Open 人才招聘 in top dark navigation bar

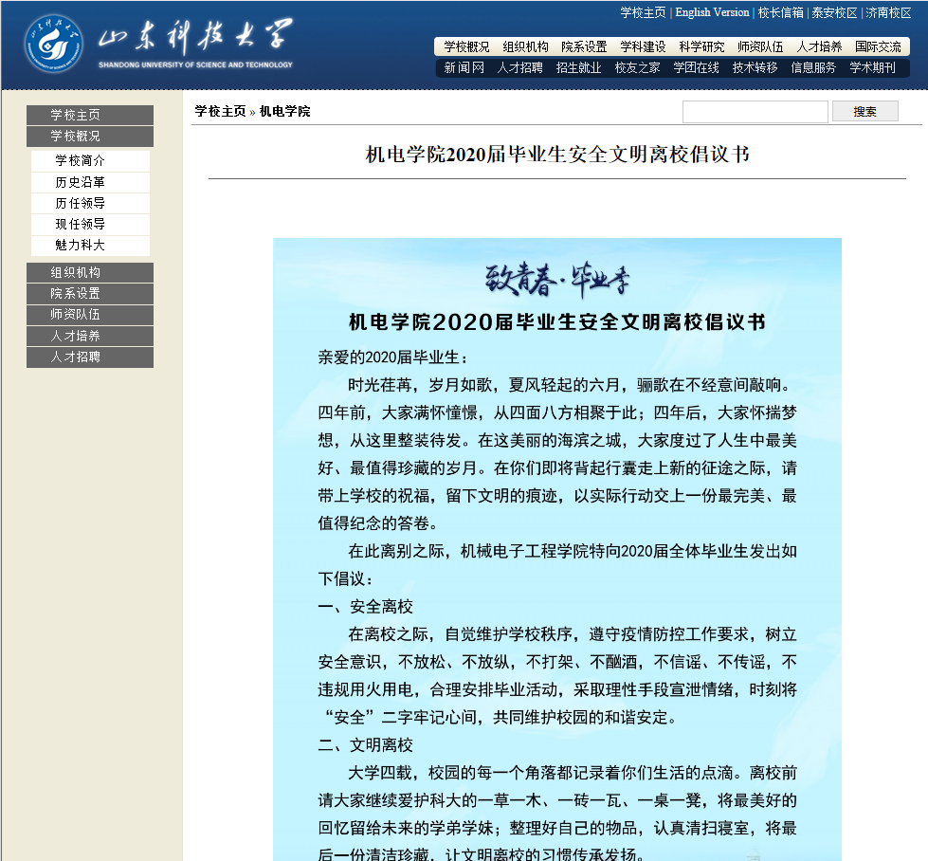click(519, 68)
